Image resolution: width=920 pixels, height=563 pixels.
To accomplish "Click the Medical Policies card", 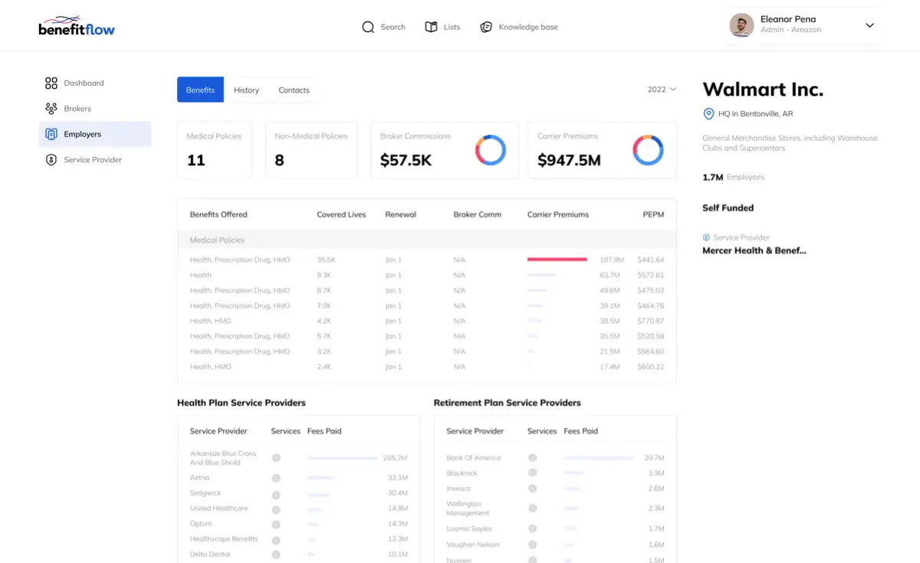I will (215, 150).
